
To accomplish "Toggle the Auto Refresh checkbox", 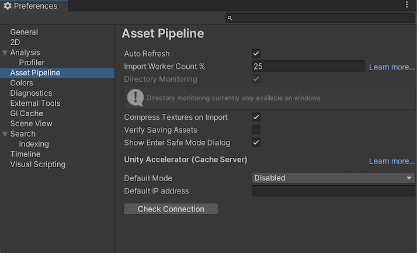I will pos(256,54).
